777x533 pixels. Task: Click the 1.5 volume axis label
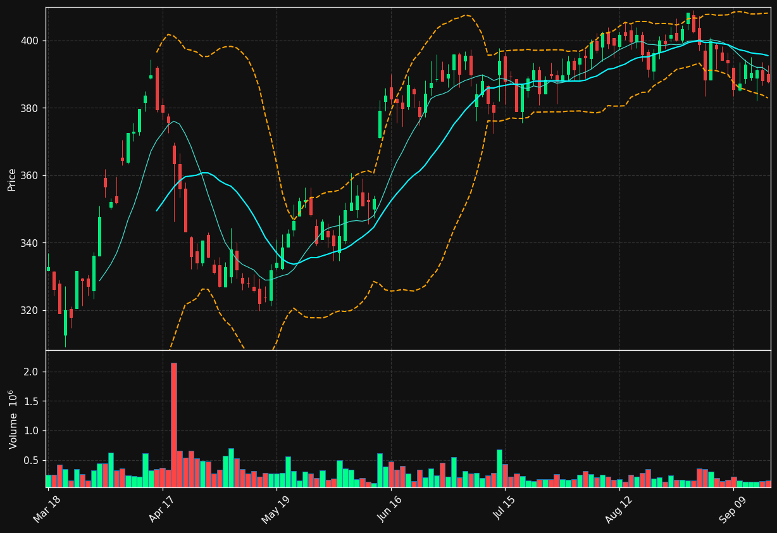click(32, 401)
